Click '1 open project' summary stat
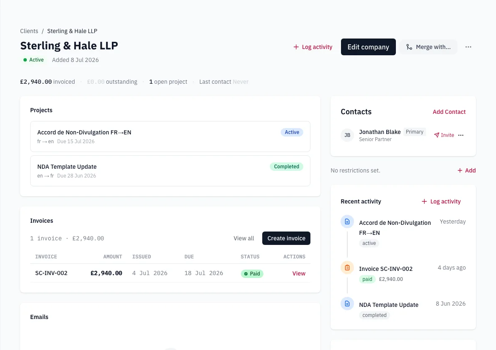 (x=168, y=82)
